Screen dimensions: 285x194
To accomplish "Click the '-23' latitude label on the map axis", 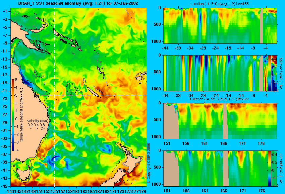I will tap(4, 99).
